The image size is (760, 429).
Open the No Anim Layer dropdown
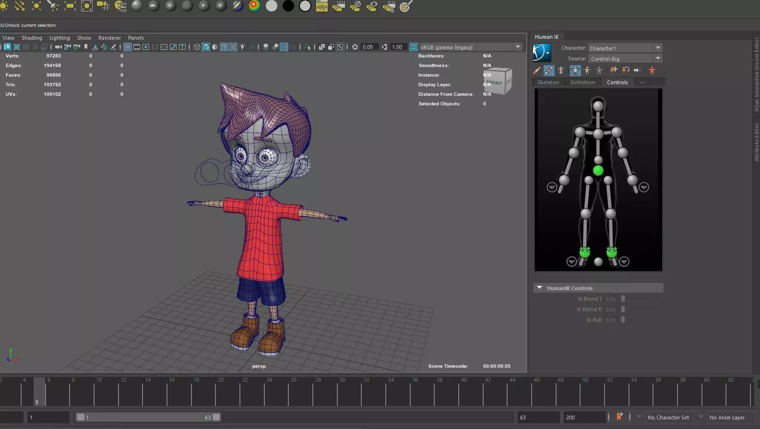click(x=731, y=417)
